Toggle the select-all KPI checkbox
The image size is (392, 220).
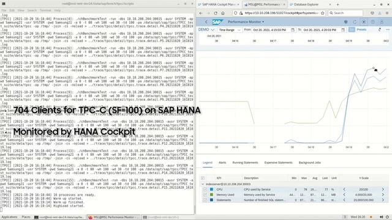coord(203,178)
